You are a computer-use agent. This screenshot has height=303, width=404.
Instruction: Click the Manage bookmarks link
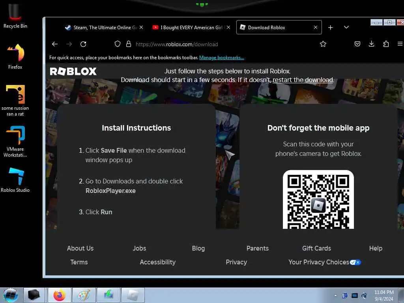click(x=222, y=58)
